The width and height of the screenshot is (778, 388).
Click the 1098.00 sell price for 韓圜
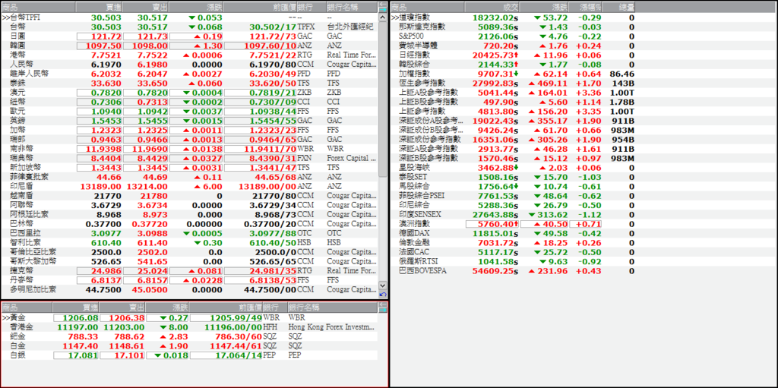(146, 46)
